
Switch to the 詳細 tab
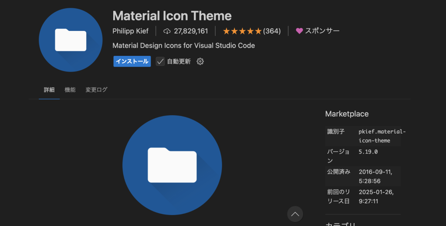tap(49, 90)
